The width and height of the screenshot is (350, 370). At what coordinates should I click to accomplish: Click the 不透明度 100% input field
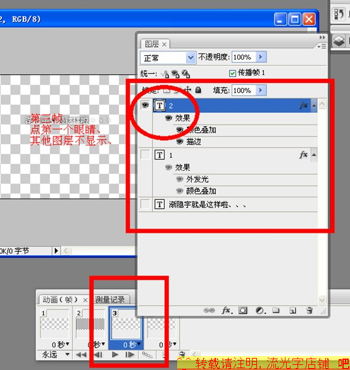[x=244, y=57]
